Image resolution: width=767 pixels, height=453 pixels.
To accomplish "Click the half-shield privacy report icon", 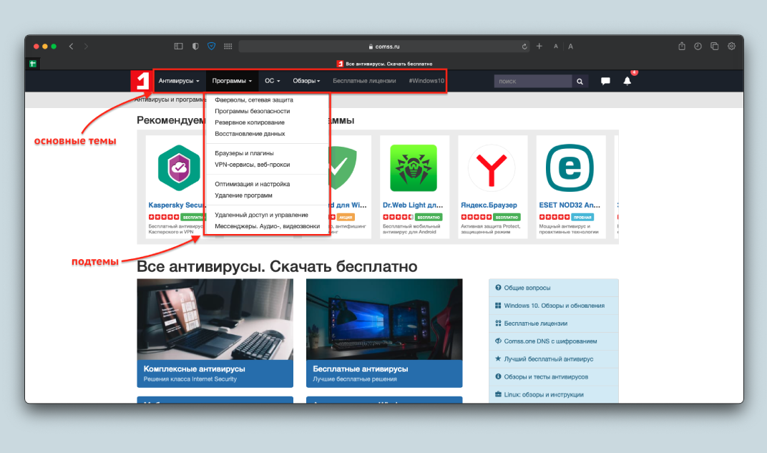I will coord(195,47).
